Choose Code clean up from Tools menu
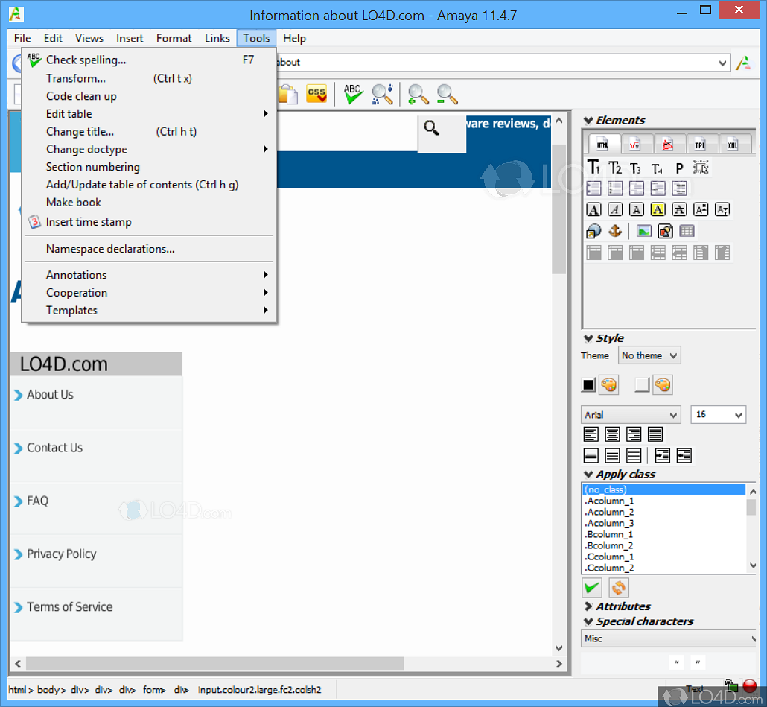Viewport: 767px width, 707px height. click(x=81, y=96)
